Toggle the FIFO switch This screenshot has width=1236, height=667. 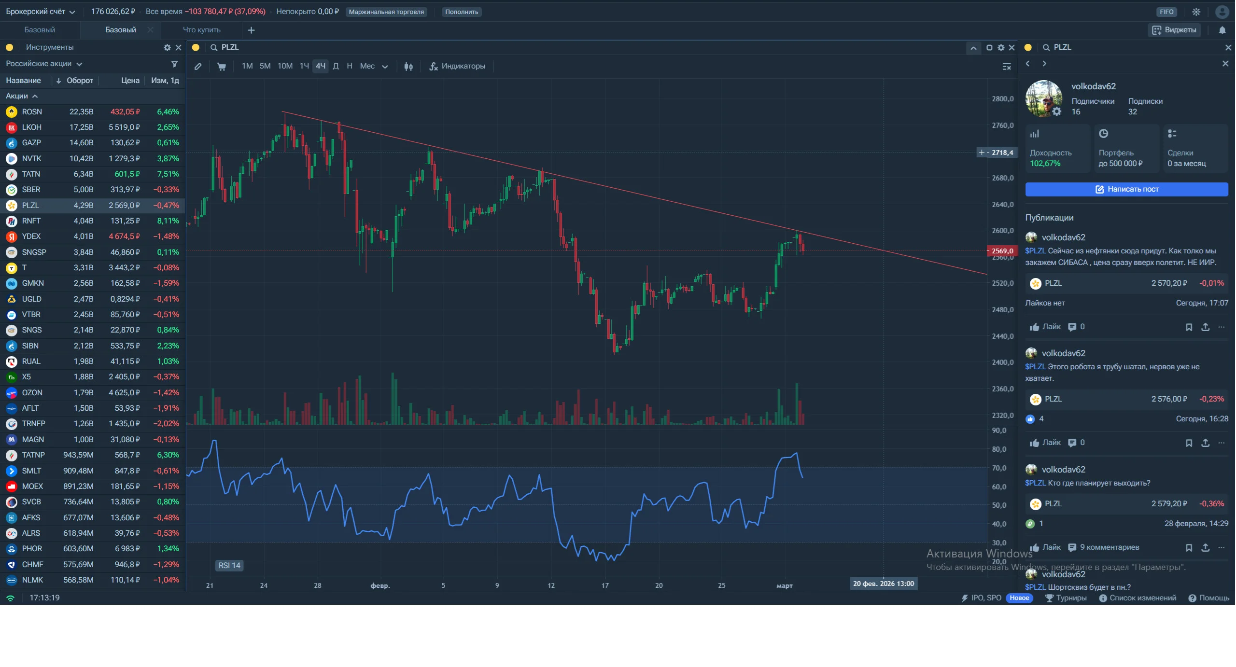pyautogui.click(x=1166, y=12)
